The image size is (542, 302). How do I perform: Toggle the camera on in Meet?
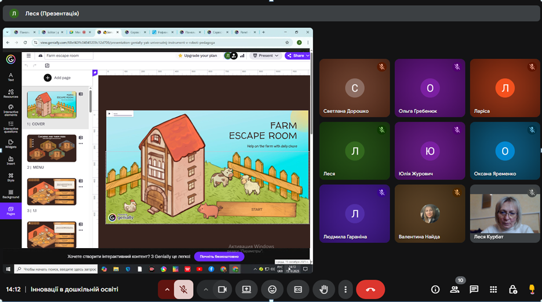(221, 289)
